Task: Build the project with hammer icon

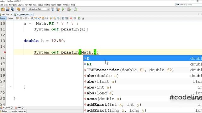Action: pyautogui.click(x=53, y=9)
